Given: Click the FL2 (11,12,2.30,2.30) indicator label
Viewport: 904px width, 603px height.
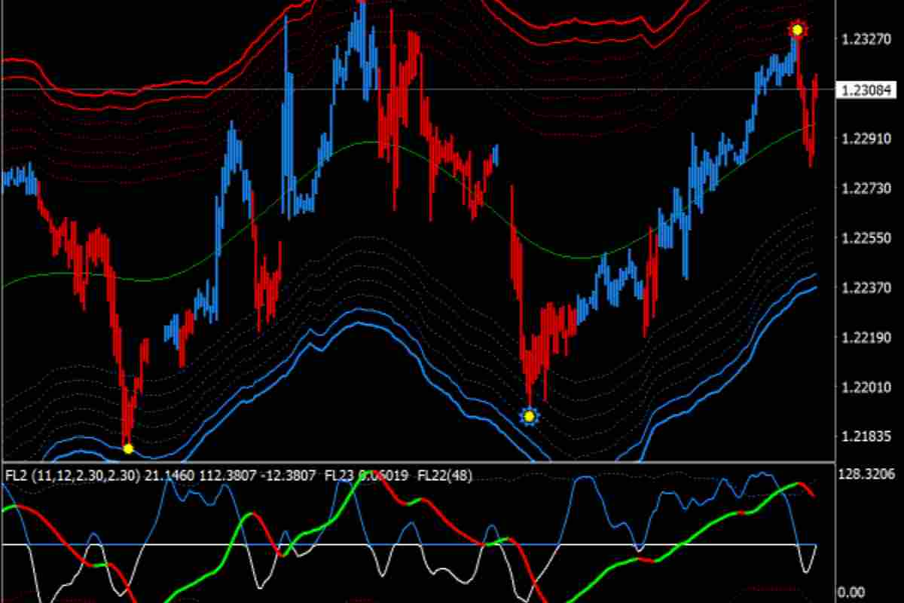Looking at the screenshot, I should coord(72,476).
